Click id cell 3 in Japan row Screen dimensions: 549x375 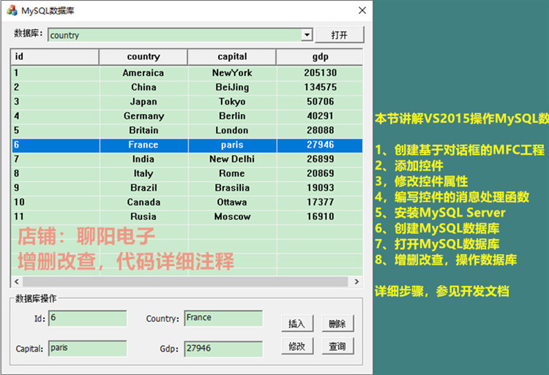coord(56,102)
